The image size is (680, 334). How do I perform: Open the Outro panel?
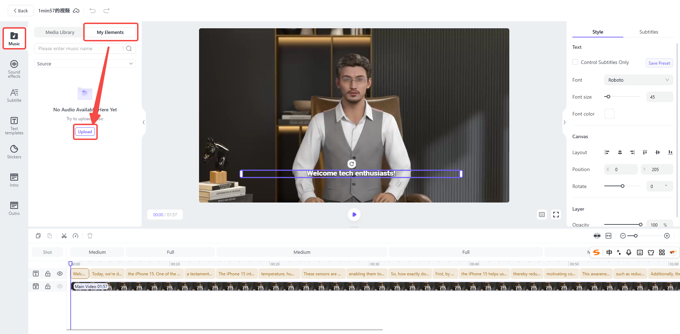[x=14, y=209]
